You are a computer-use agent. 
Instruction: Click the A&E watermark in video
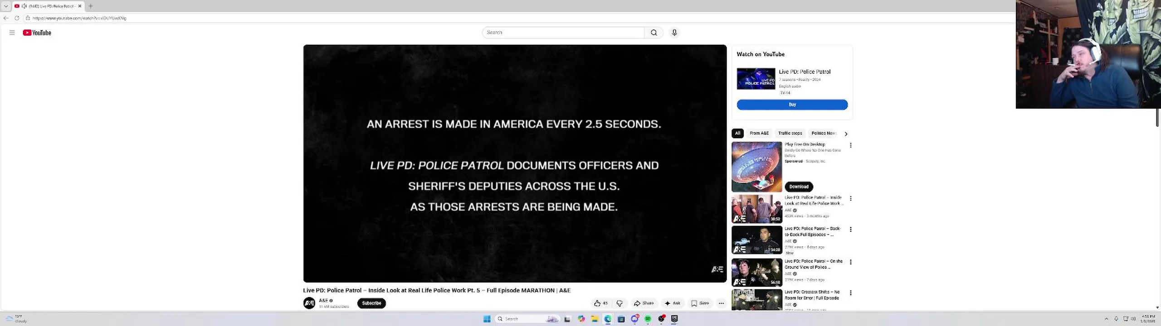coord(717,269)
